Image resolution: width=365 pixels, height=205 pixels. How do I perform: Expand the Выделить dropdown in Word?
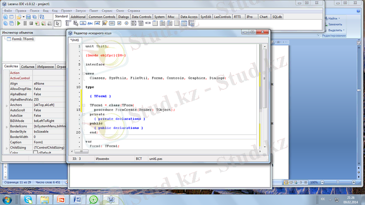(x=344, y=30)
